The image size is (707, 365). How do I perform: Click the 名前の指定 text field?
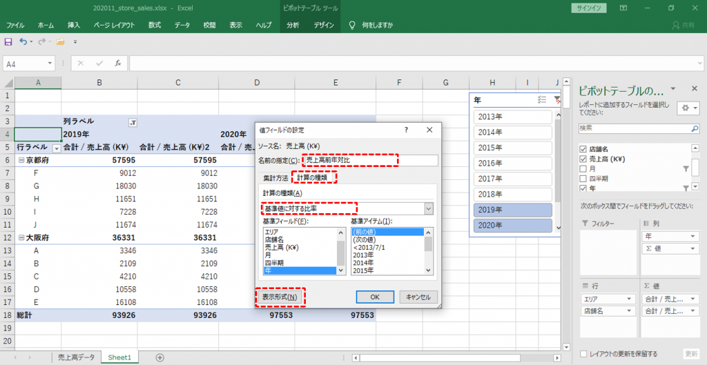pos(370,160)
